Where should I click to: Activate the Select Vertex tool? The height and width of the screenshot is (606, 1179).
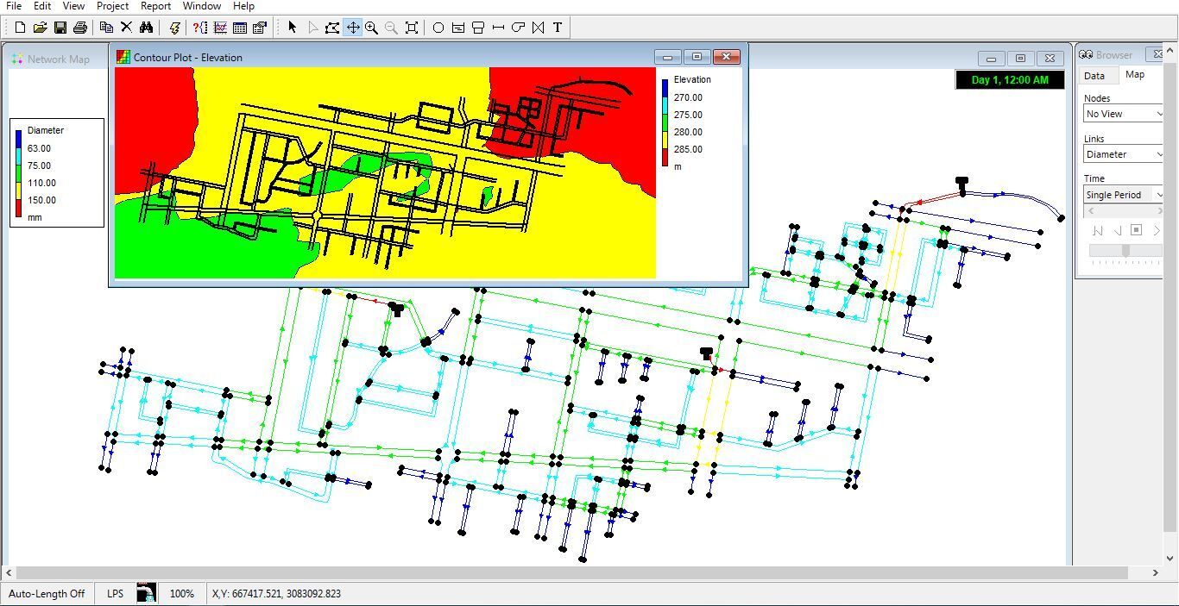point(312,28)
